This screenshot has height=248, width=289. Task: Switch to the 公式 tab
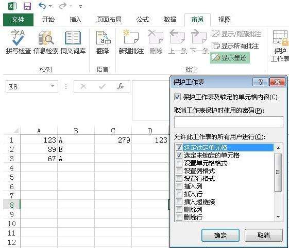(143, 20)
